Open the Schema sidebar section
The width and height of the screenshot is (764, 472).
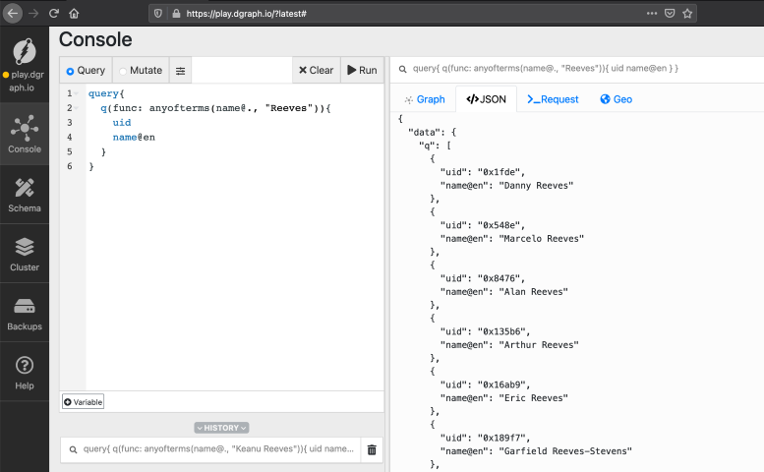click(25, 194)
